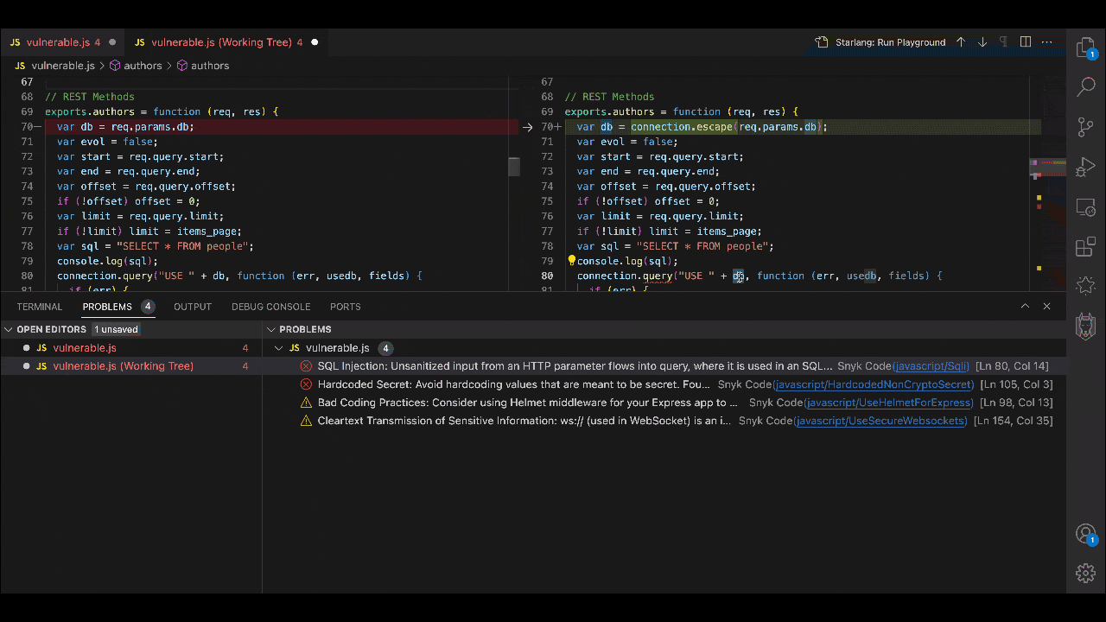Open the javascript/UseSecureWebsockets link
Image resolution: width=1106 pixels, height=622 pixels.
pyautogui.click(x=880, y=421)
